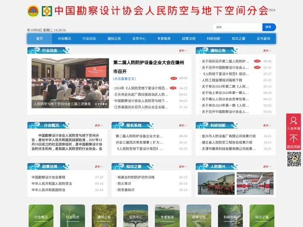303x227 pixels.
Task: Open 证书查询 in the navigation bar
Action: click(263, 39)
